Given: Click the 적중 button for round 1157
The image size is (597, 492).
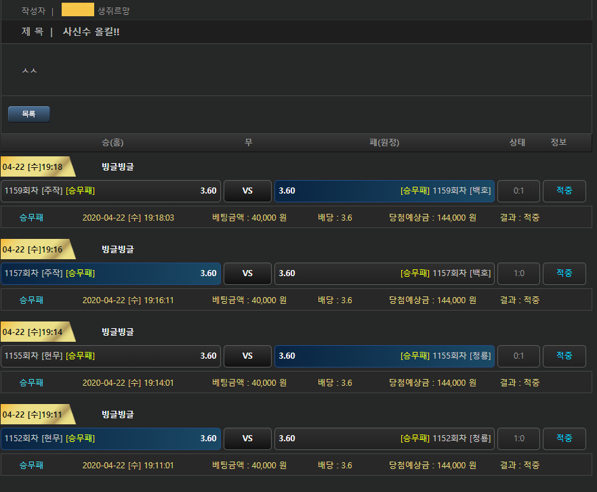Looking at the screenshot, I should (x=564, y=273).
